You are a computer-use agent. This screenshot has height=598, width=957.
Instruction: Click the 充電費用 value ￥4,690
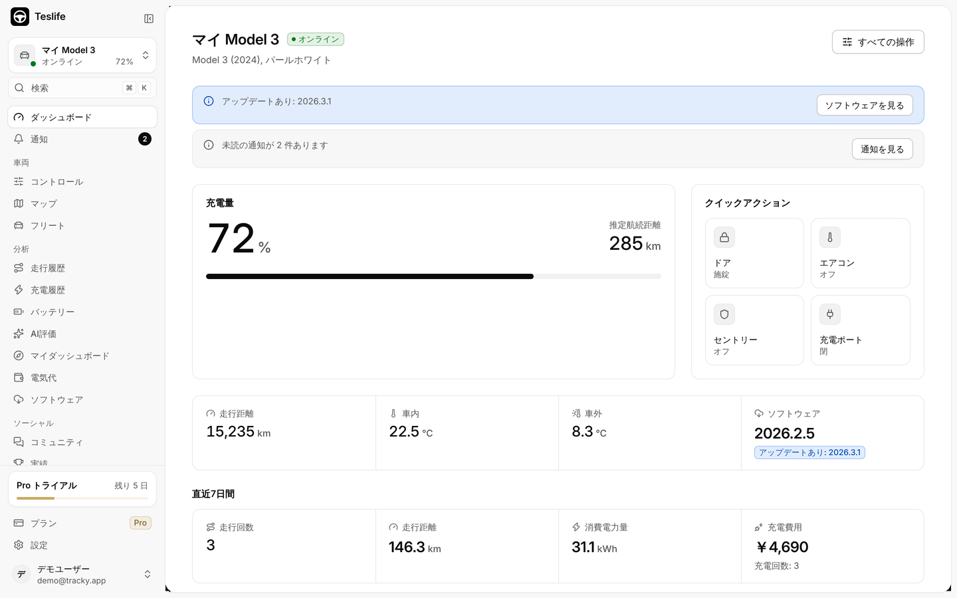(x=782, y=548)
